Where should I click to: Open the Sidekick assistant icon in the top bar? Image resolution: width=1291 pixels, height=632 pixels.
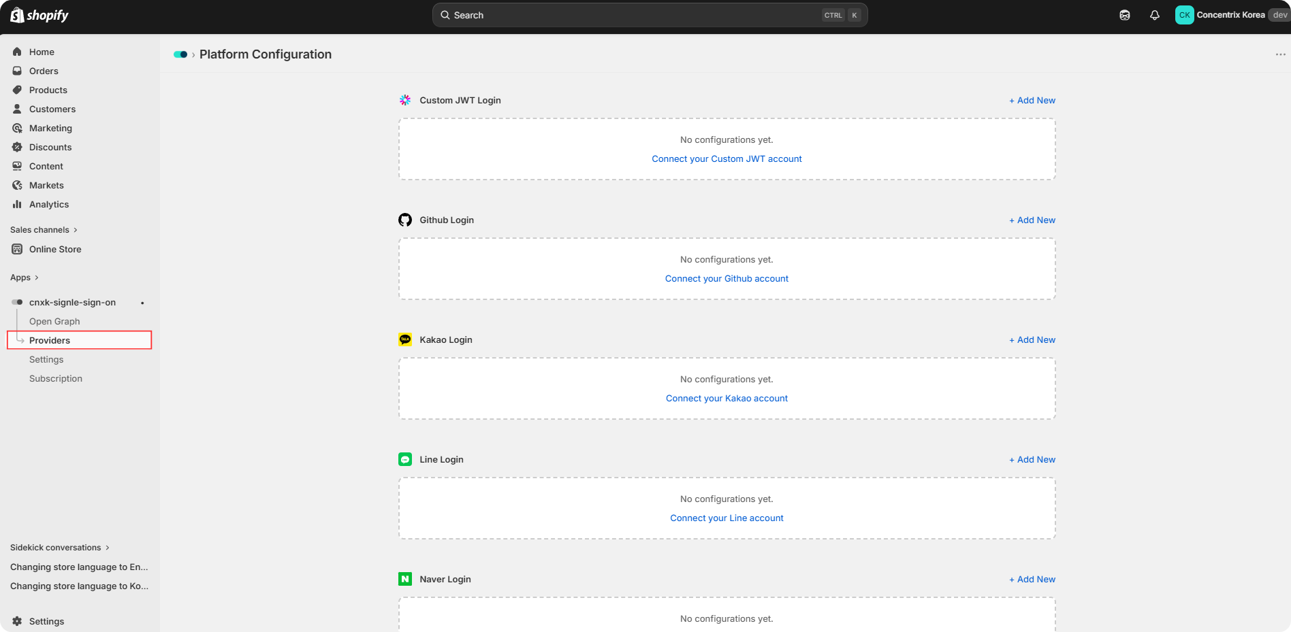[1125, 15]
